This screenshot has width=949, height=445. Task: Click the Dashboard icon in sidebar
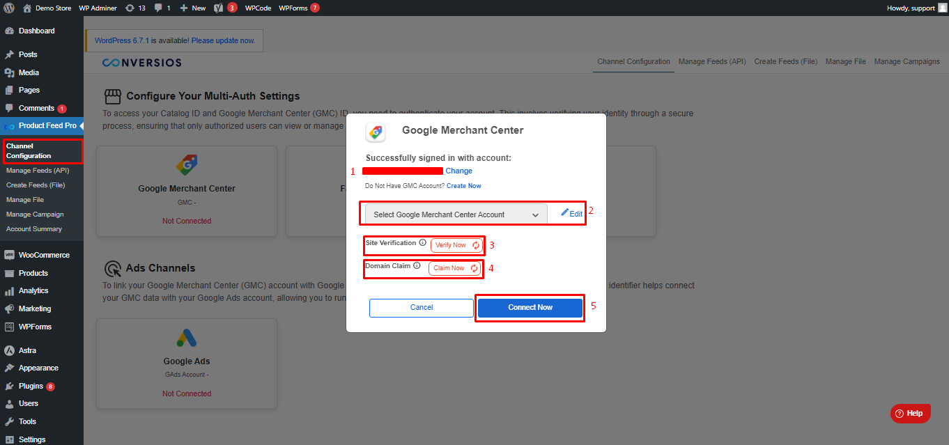10,31
